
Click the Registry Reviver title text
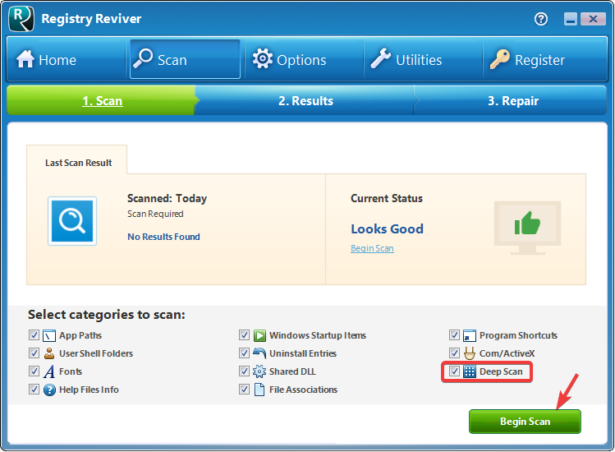click(91, 19)
